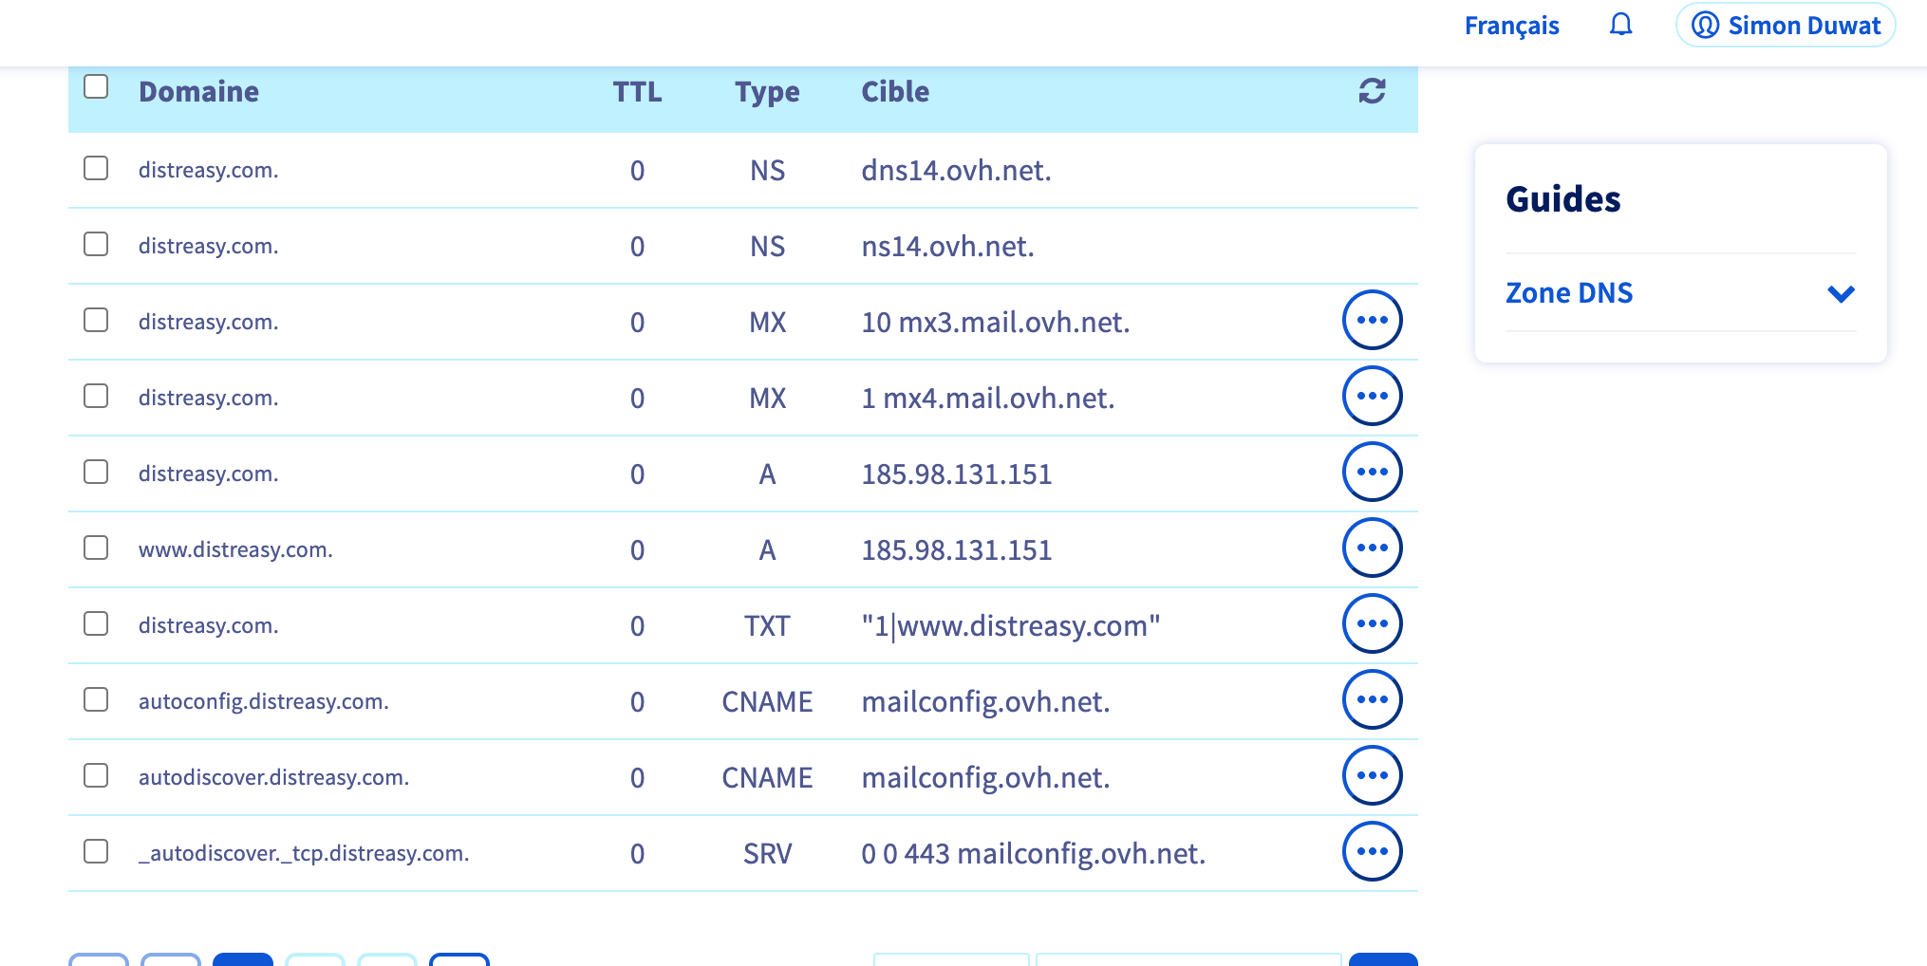Viewport: 1927px width, 966px height.
Task: Open Simon Duwat account menu
Action: pos(1786,26)
